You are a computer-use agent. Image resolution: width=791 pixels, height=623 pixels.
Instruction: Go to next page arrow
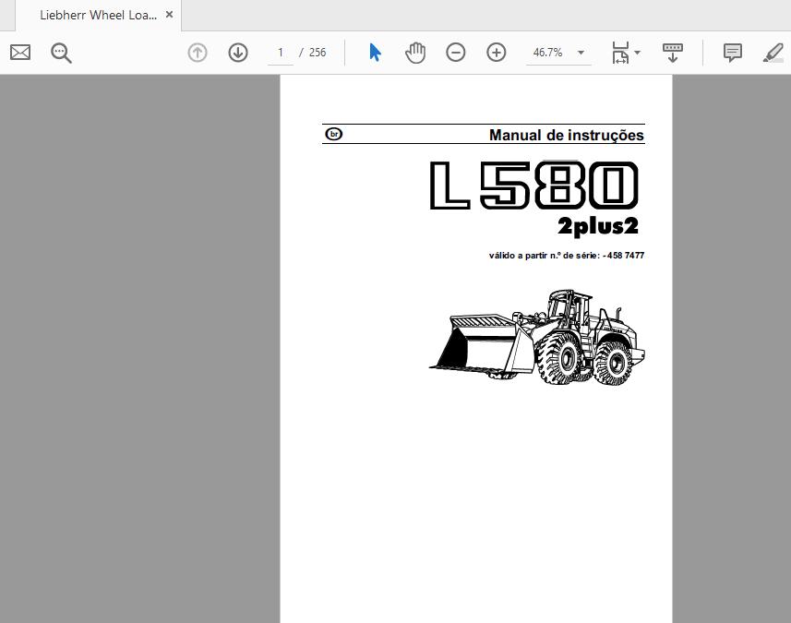pyautogui.click(x=238, y=53)
